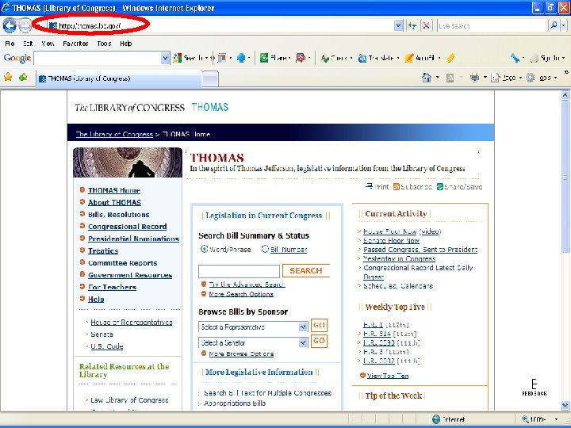Open the Congressional Record link
This screenshot has height=428, width=571.
click(127, 227)
